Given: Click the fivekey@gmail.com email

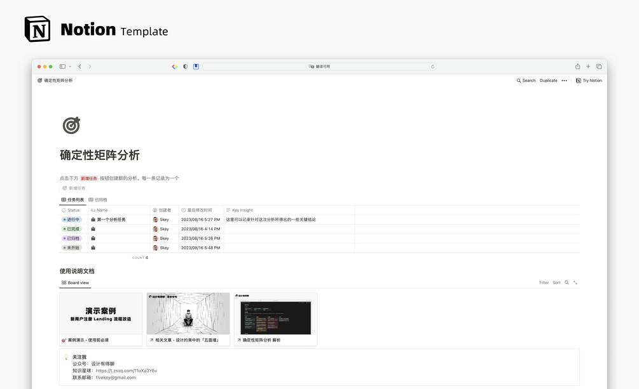Looking at the screenshot, I should coord(116,378).
